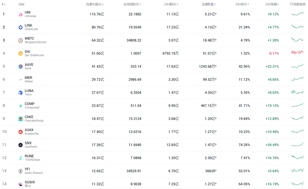The image size is (308, 189).
Task: Click the AAVE purple icon
Action: click(x=21, y=67)
